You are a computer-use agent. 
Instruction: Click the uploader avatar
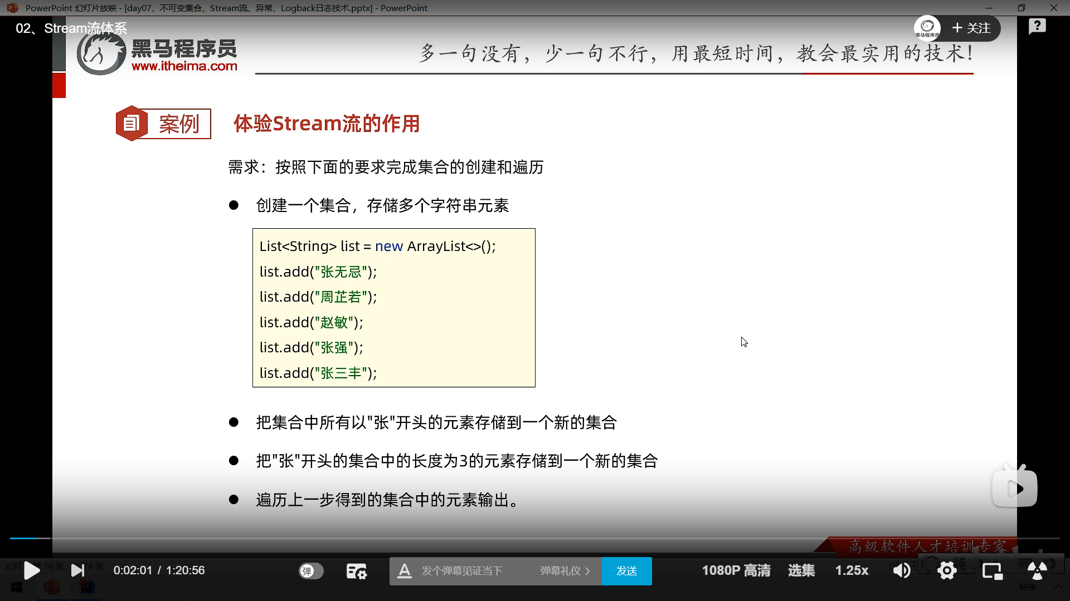pyautogui.click(x=927, y=28)
